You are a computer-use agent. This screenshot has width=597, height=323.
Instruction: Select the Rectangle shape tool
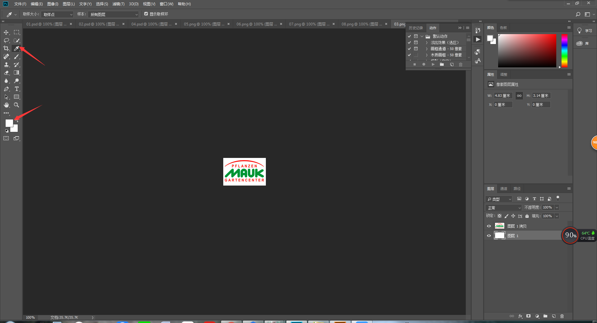coord(16,97)
